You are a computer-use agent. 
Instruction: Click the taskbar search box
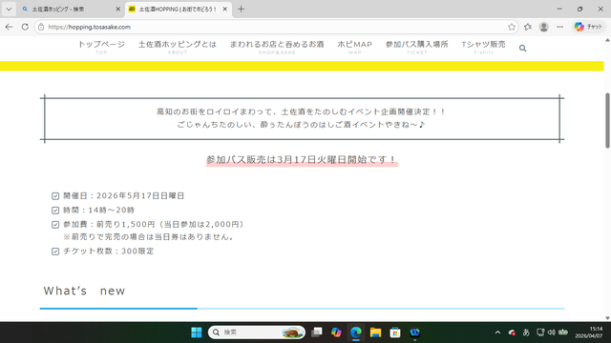tap(257, 333)
